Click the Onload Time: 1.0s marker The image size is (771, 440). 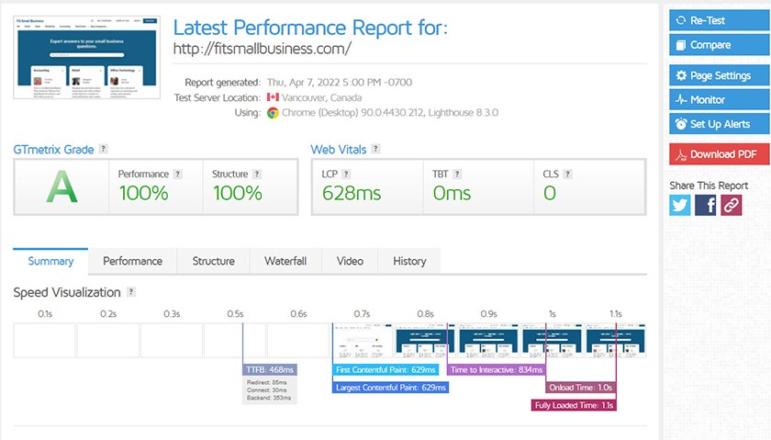click(581, 388)
